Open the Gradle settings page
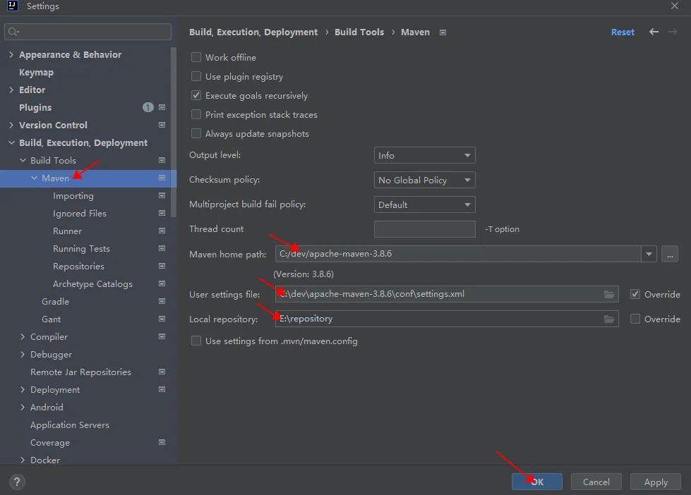The image size is (691, 495). pos(55,301)
